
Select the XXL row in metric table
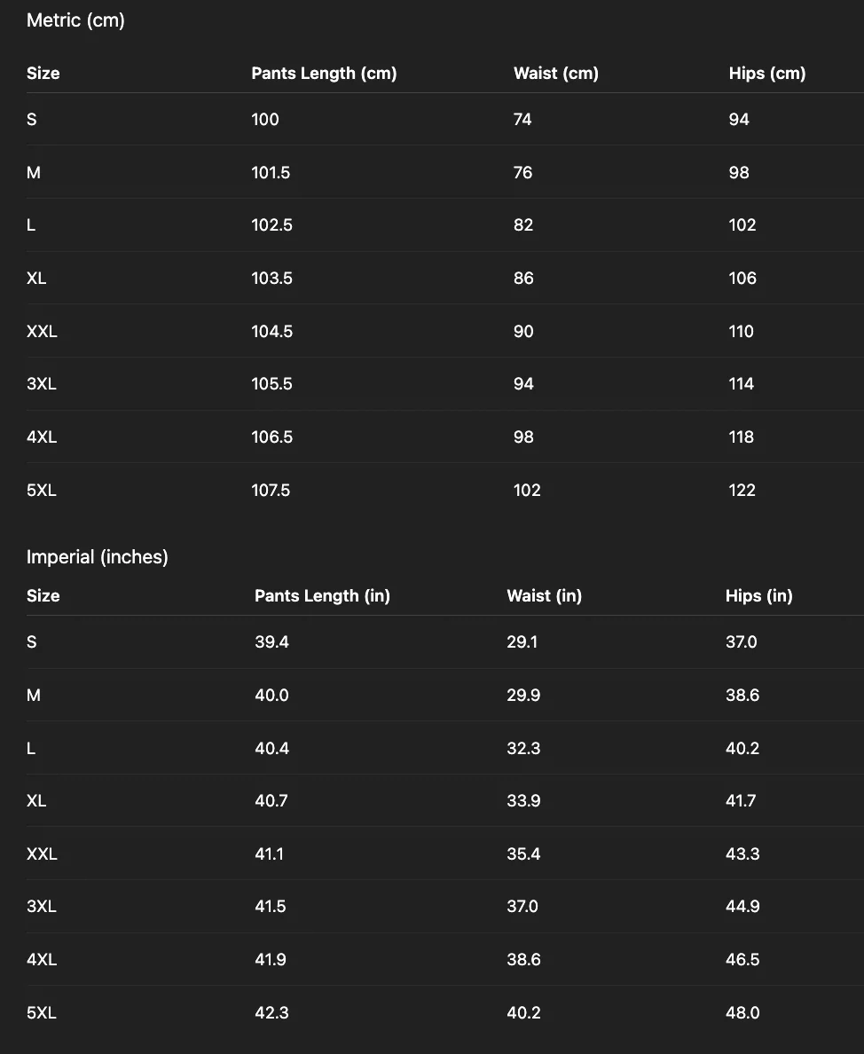click(444, 331)
